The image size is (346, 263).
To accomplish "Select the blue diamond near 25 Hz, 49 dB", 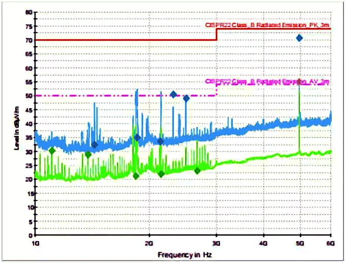I will (186, 98).
